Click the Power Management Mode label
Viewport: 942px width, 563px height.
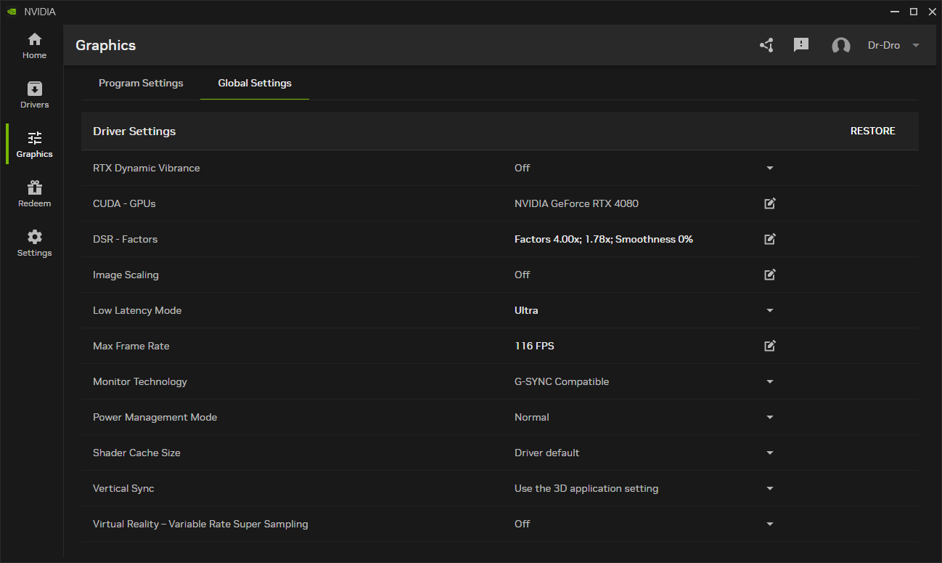click(x=155, y=417)
